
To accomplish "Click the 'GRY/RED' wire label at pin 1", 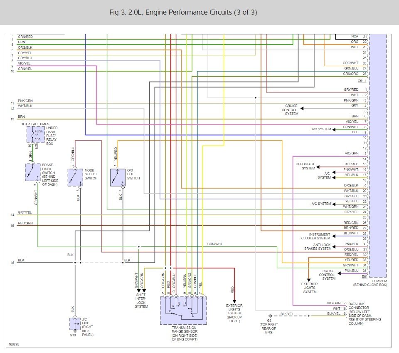I will point(351,90).
